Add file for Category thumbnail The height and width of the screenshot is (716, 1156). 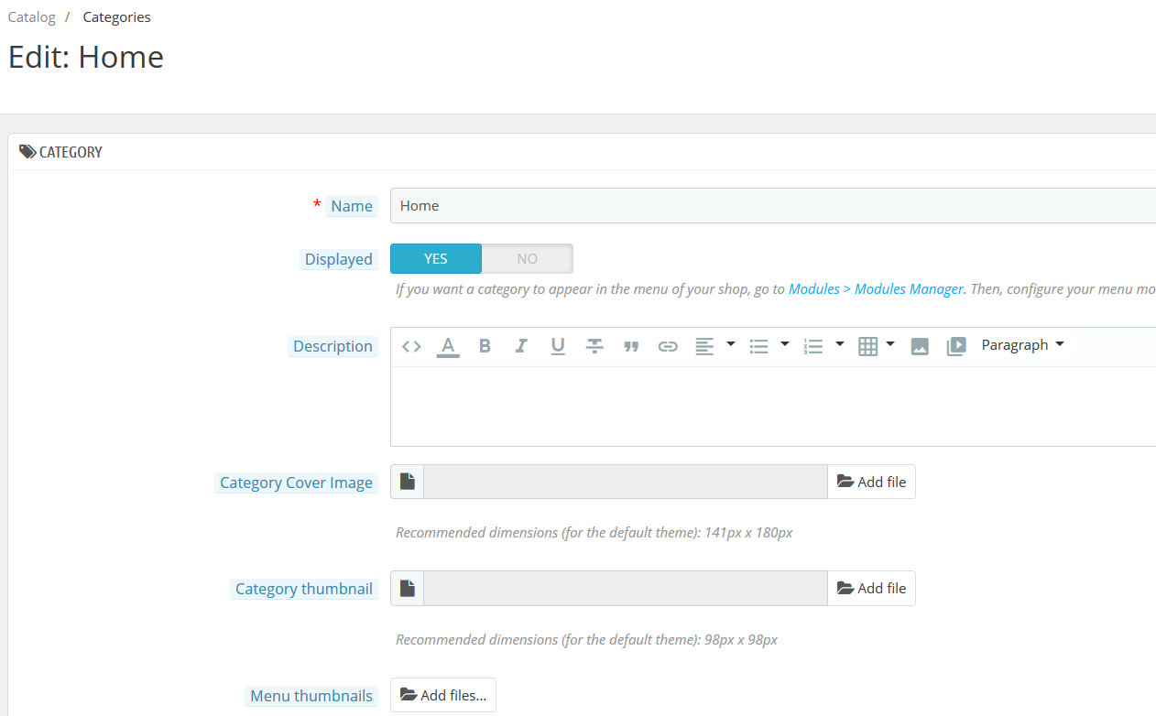tap(871, 589)
